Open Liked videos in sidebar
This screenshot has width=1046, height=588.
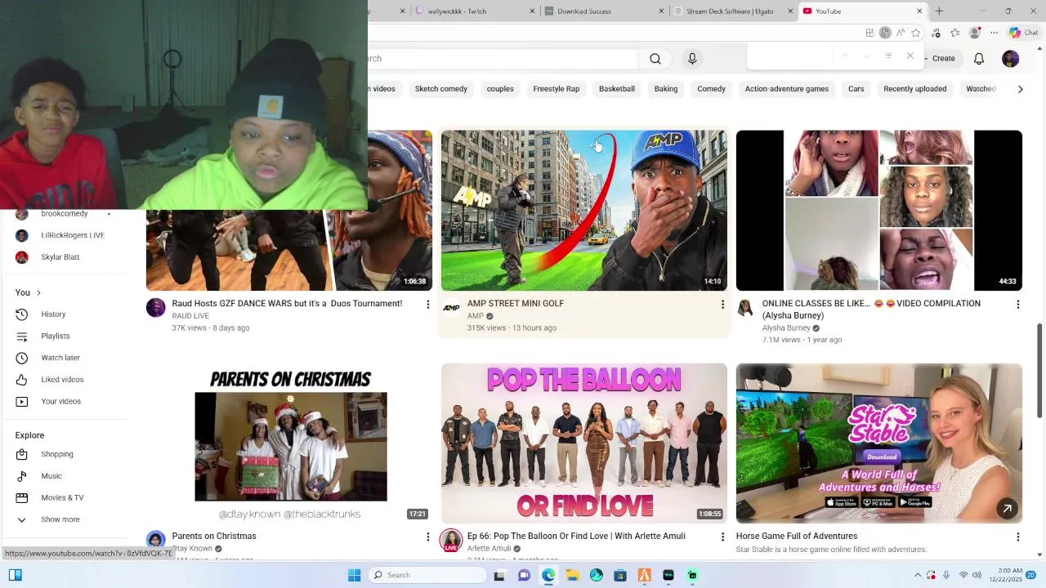point(64,380)
